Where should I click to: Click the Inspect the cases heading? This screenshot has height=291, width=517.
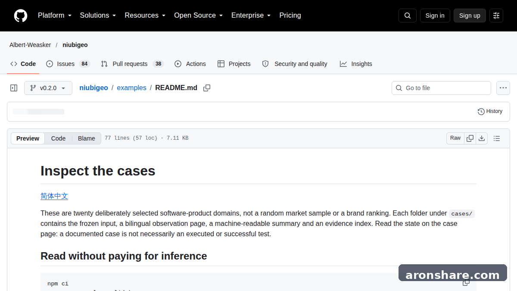click(98, 171)
